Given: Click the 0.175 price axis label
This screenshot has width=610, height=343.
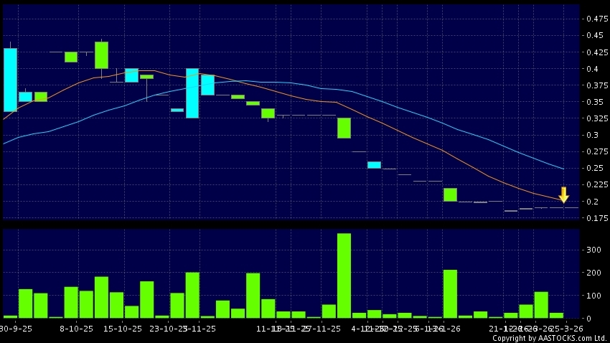Looking at the screenshot, I should [596, 219].
